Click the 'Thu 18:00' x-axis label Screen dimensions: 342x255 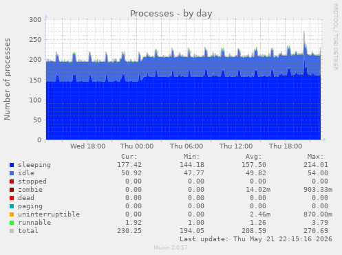tap(286, 146)
